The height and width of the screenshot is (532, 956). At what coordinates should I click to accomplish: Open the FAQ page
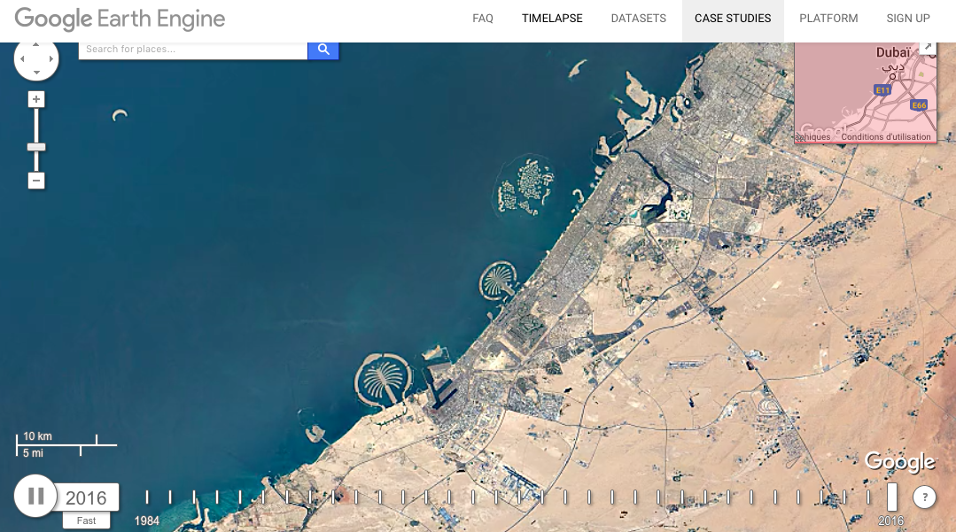(x=482, y=19)
